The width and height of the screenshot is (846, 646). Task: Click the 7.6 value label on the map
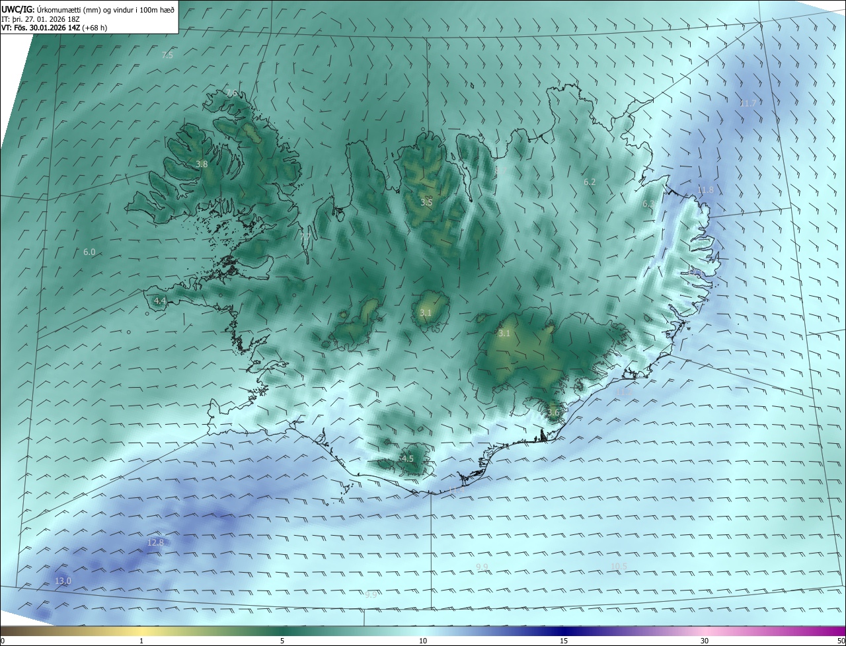click(x=231, y=93)
